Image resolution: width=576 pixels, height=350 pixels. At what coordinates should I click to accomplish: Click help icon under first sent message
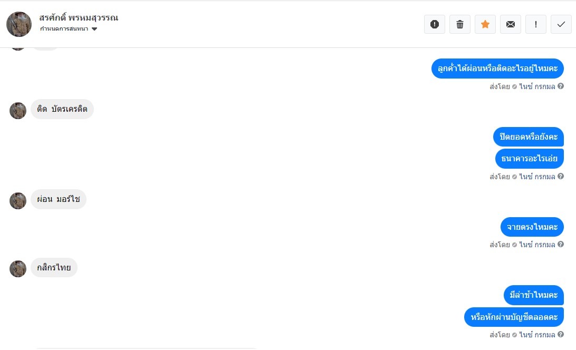click(x=561, y=86)
